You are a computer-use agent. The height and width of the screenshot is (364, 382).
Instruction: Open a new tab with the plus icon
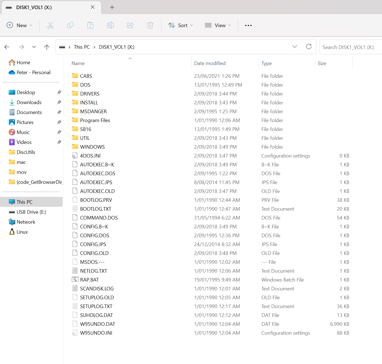coord(112,7)
